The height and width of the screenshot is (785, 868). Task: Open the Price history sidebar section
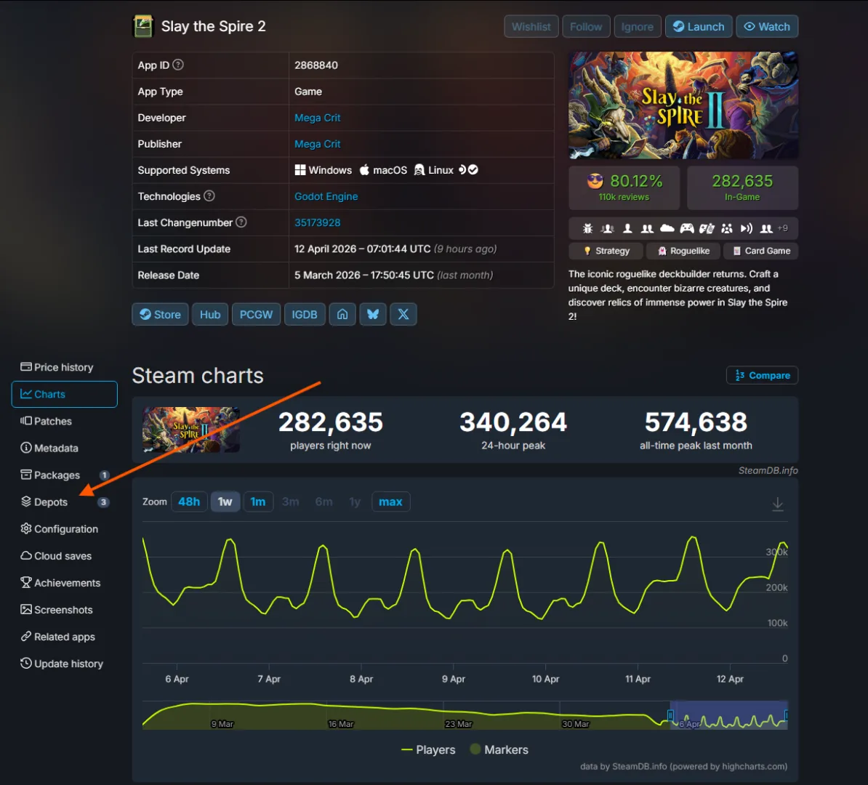tap(63, 367)
